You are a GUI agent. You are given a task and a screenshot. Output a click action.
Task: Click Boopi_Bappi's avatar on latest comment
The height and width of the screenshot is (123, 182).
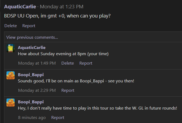pos(11,103)
